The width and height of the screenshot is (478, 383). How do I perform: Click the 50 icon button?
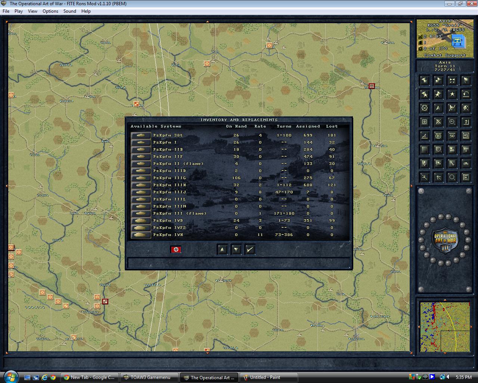[x=452, y=136]
